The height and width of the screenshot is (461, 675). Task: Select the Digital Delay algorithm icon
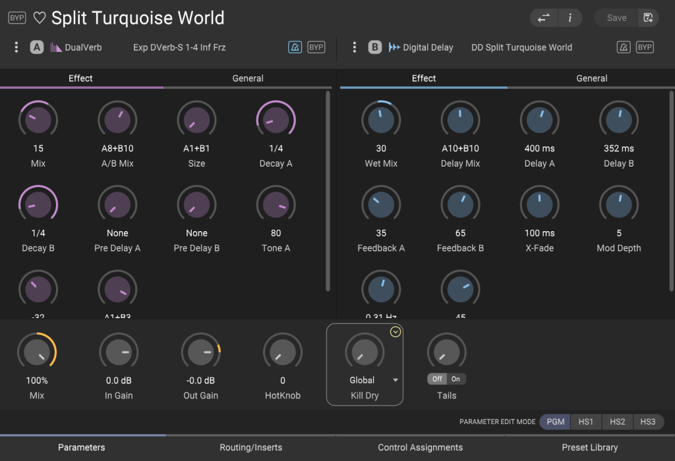point(394,47)
